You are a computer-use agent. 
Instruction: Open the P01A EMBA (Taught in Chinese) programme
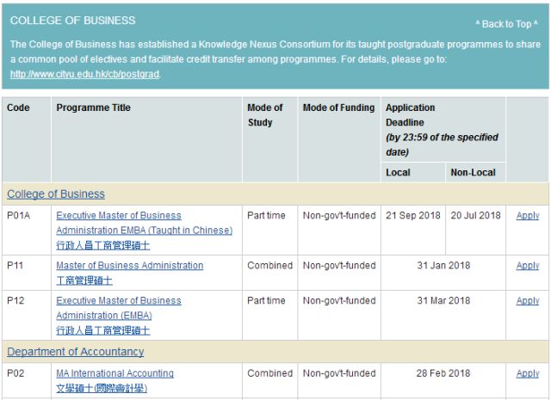tap(144, 223)
